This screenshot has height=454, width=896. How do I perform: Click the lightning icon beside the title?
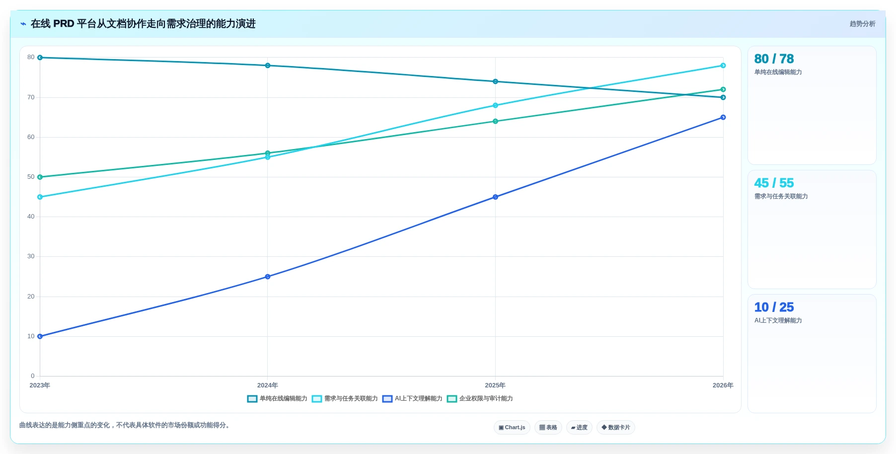[x=23, y=24]
